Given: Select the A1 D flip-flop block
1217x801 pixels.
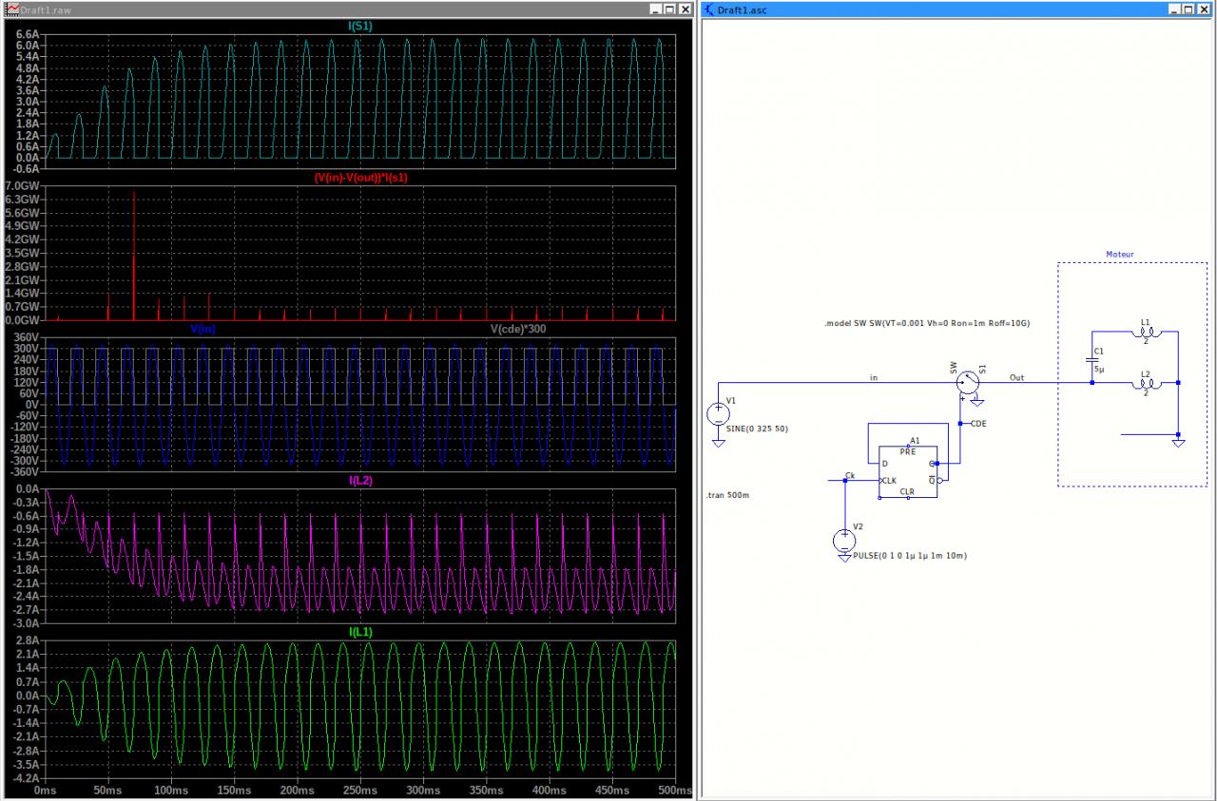Looking at the screenshot, I should click(907, 471).
